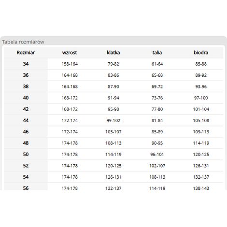Select the size 50 row label

pos(26,155)
